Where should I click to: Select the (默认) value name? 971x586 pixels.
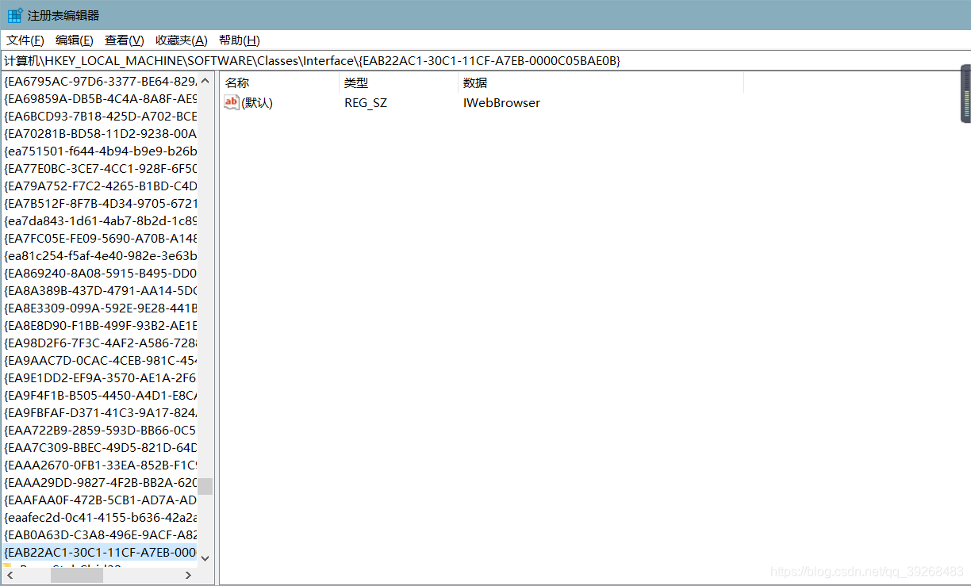[x=257, y=103]
